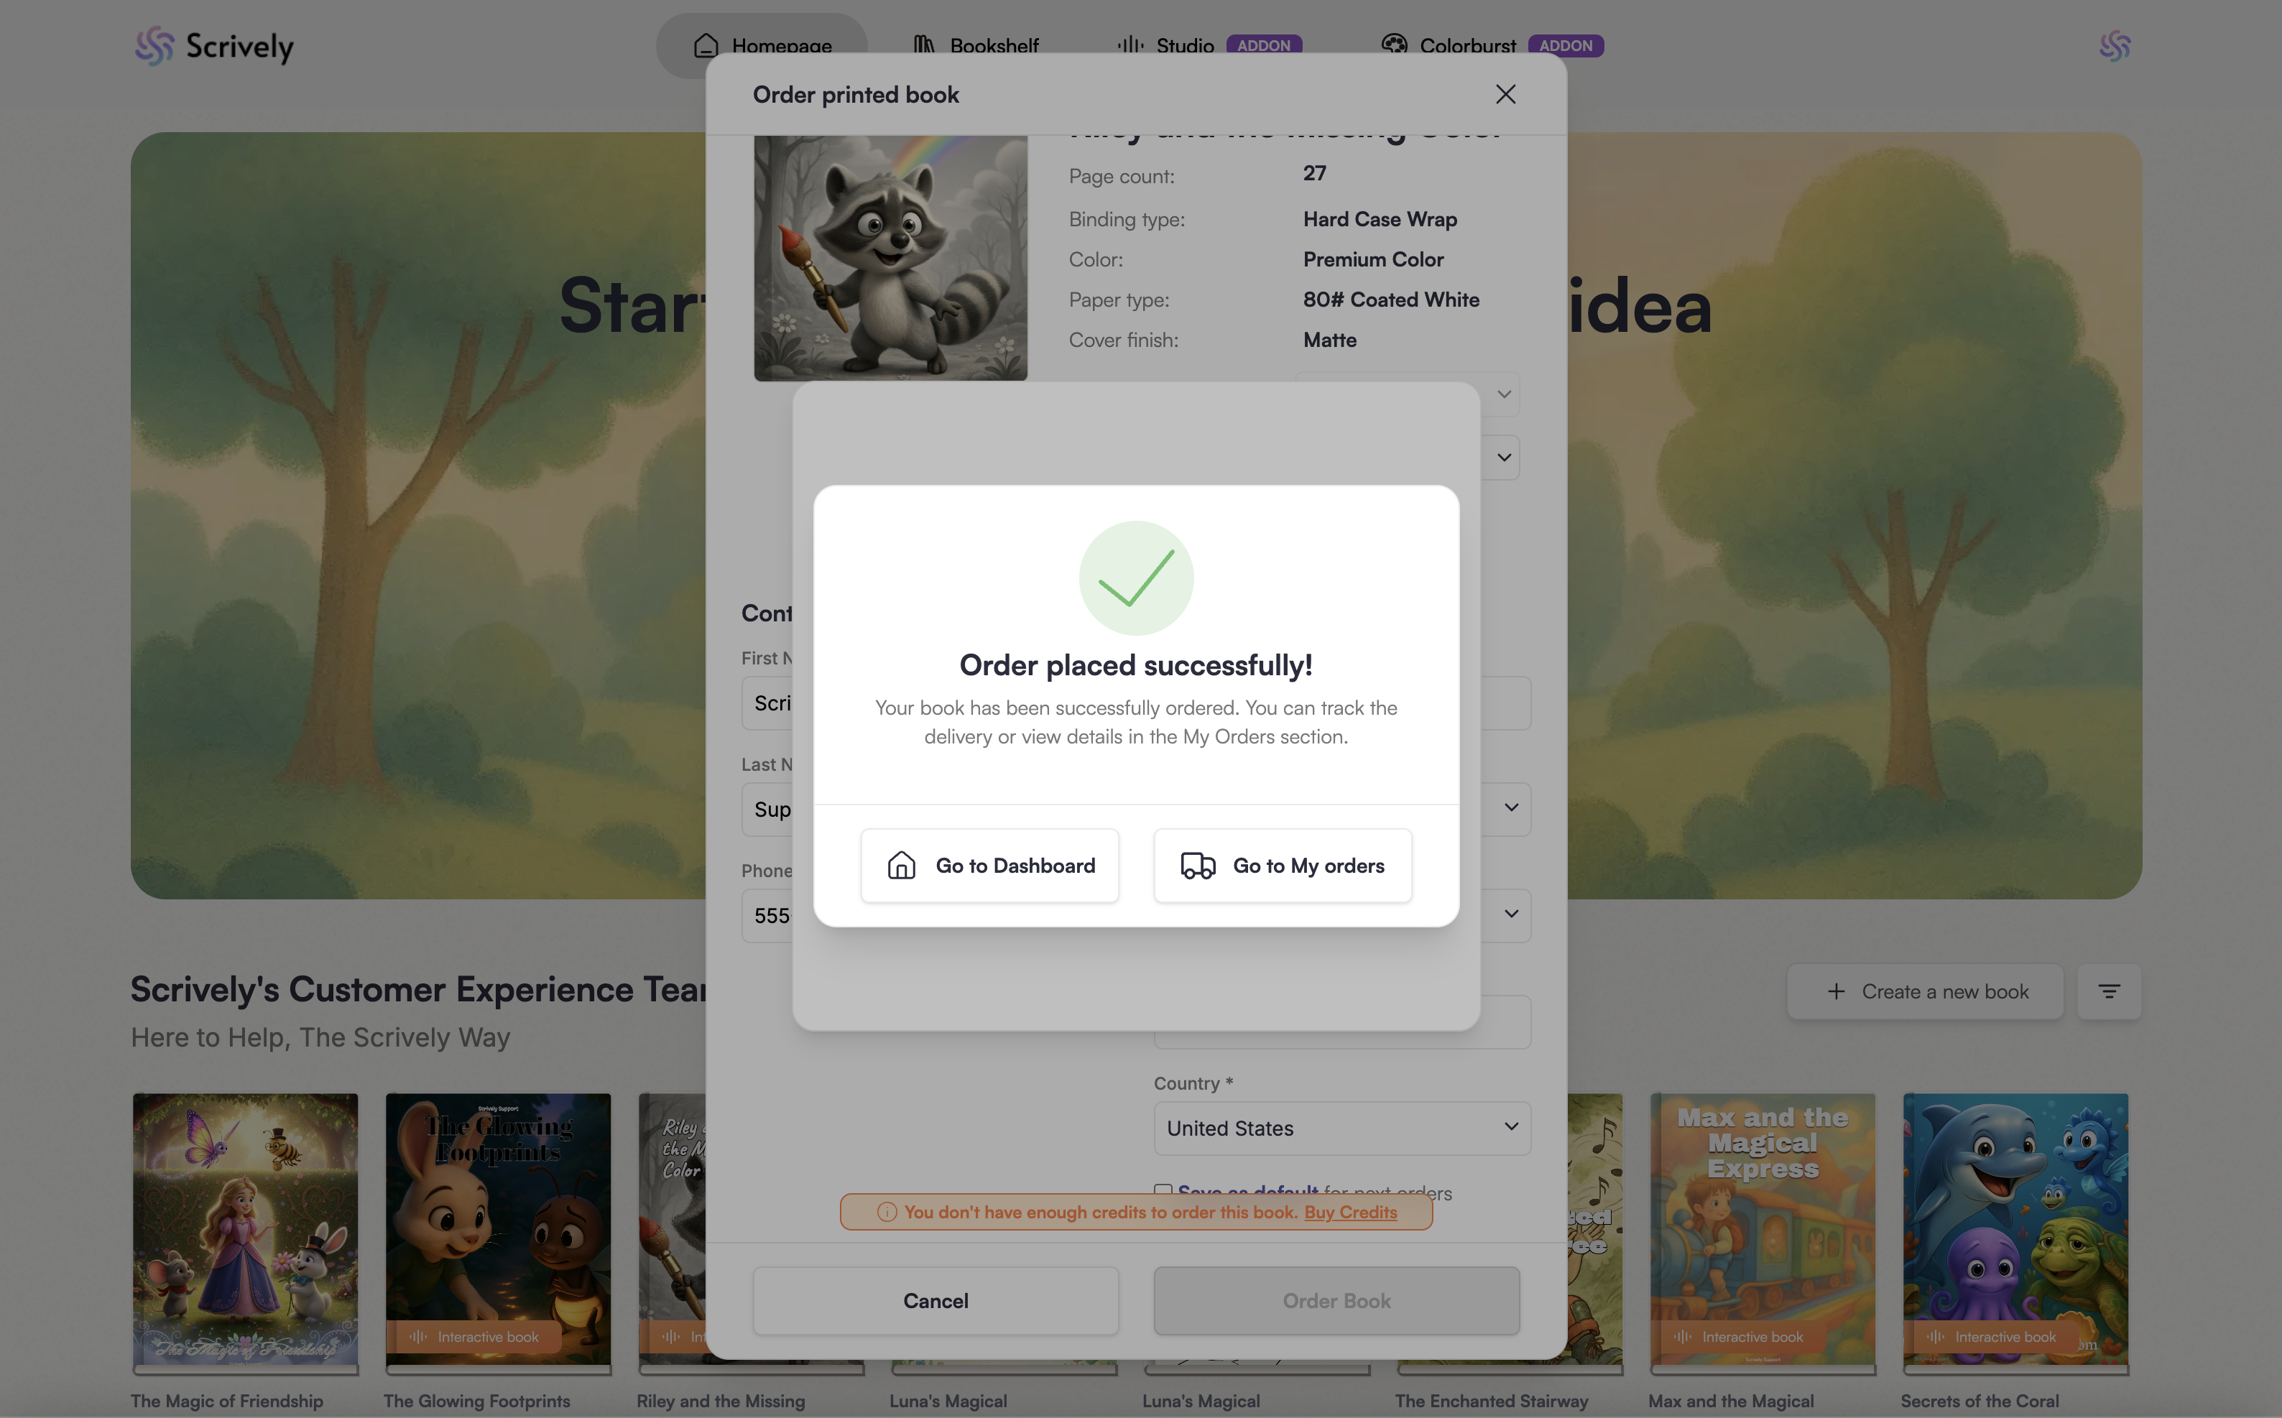The height and width of the screenshot is (1418, 2282).
Task: Open the dropdown chevron right of Last Name field
Action: point(1511,808)
